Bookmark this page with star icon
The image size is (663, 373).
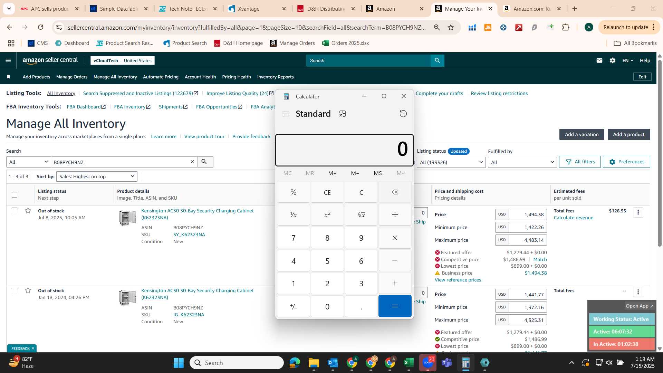click(451, 27)
